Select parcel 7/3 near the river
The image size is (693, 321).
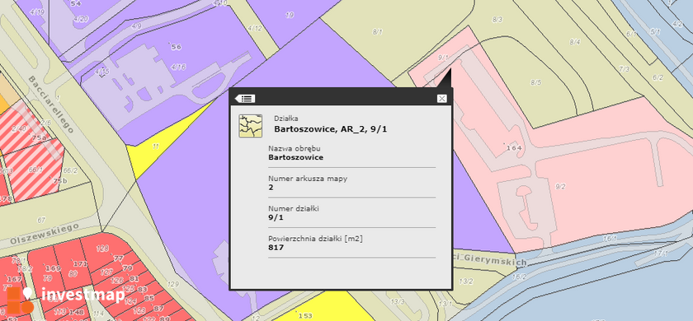click(624, 69)
